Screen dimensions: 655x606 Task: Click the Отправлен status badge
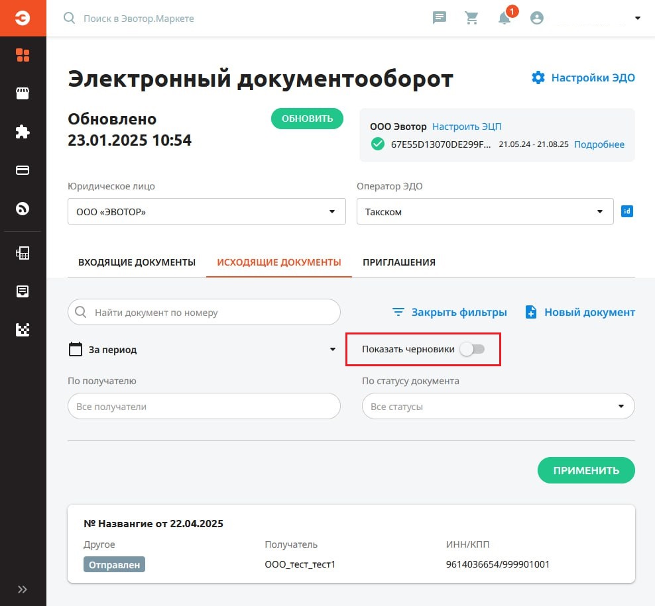tap(114, 564)
